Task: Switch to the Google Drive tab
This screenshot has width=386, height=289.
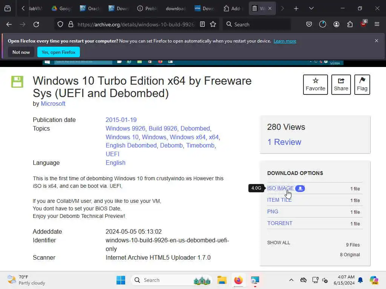Action: click(61, 9)
